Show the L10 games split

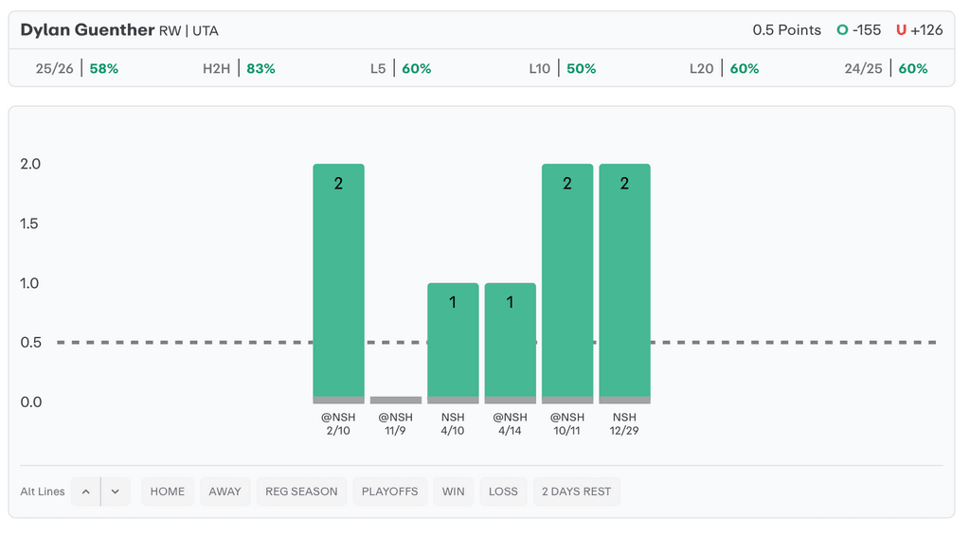pyautogui.click(x=562, y=68)
